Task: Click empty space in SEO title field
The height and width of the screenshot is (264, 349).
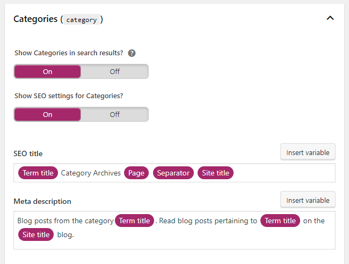Action: [285, 173]
